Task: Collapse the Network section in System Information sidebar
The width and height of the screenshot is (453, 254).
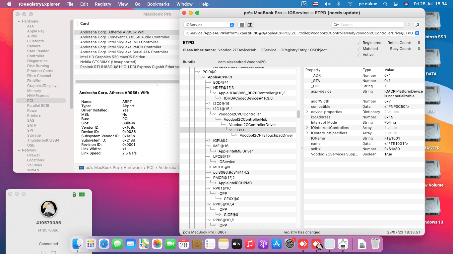Action: coord(19,150)
